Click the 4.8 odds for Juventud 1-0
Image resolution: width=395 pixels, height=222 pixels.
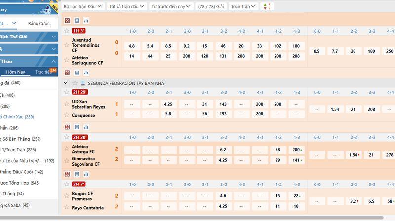tap(132, 46)
